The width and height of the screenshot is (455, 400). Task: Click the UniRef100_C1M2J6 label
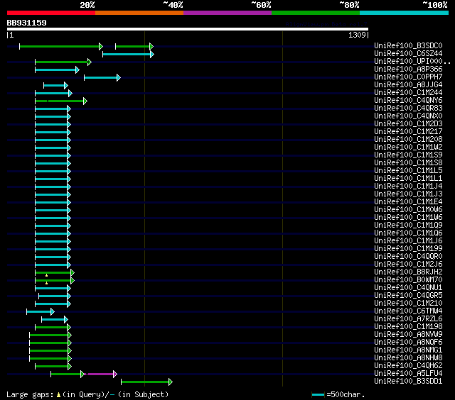408,265
